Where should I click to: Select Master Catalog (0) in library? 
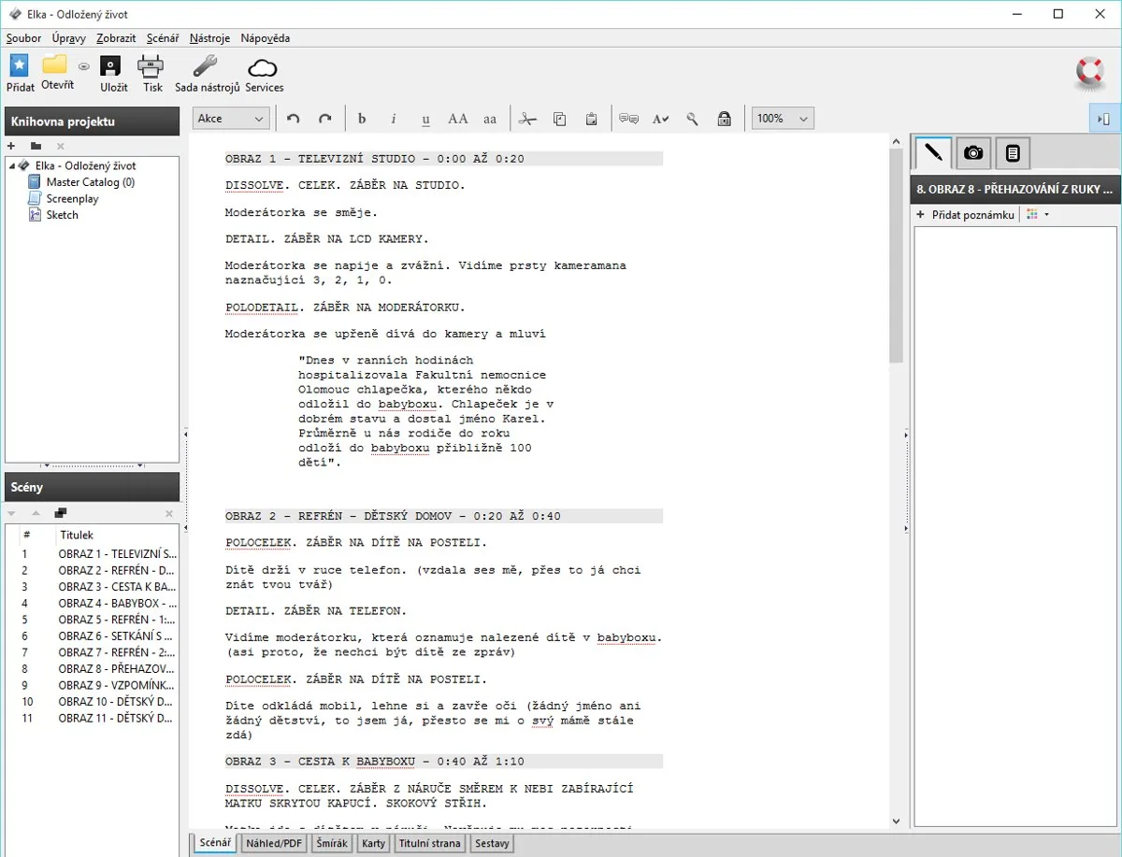coord(90,182)
